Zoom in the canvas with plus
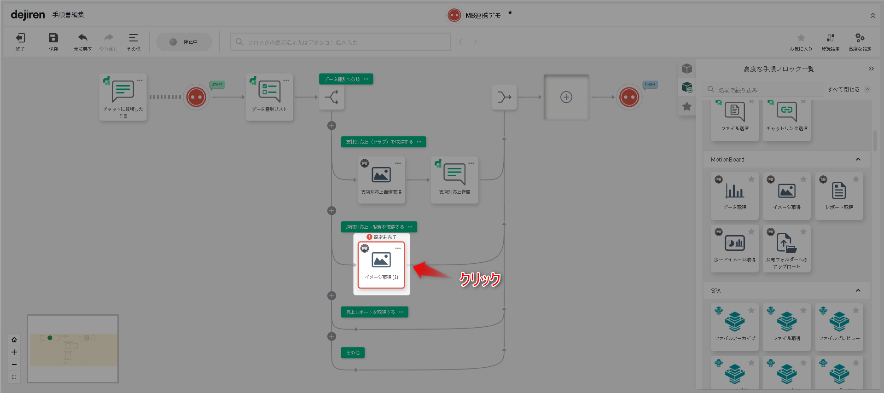 [14, 352]
